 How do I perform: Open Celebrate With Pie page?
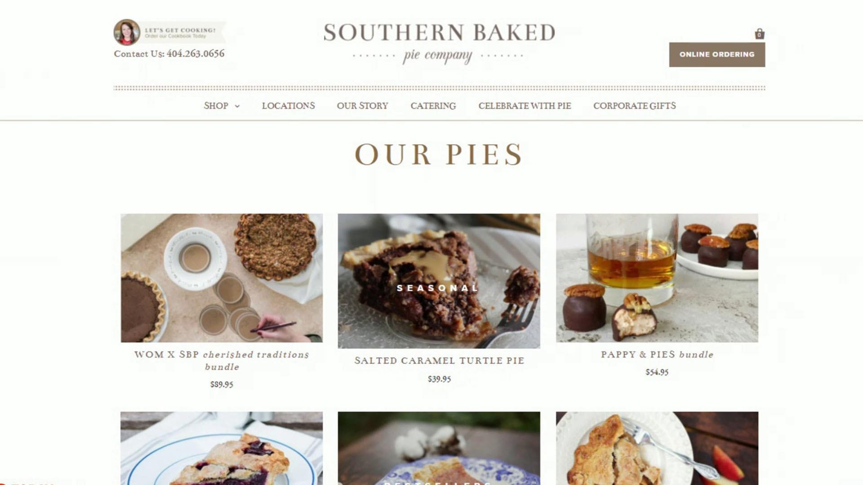pos(525,106)
